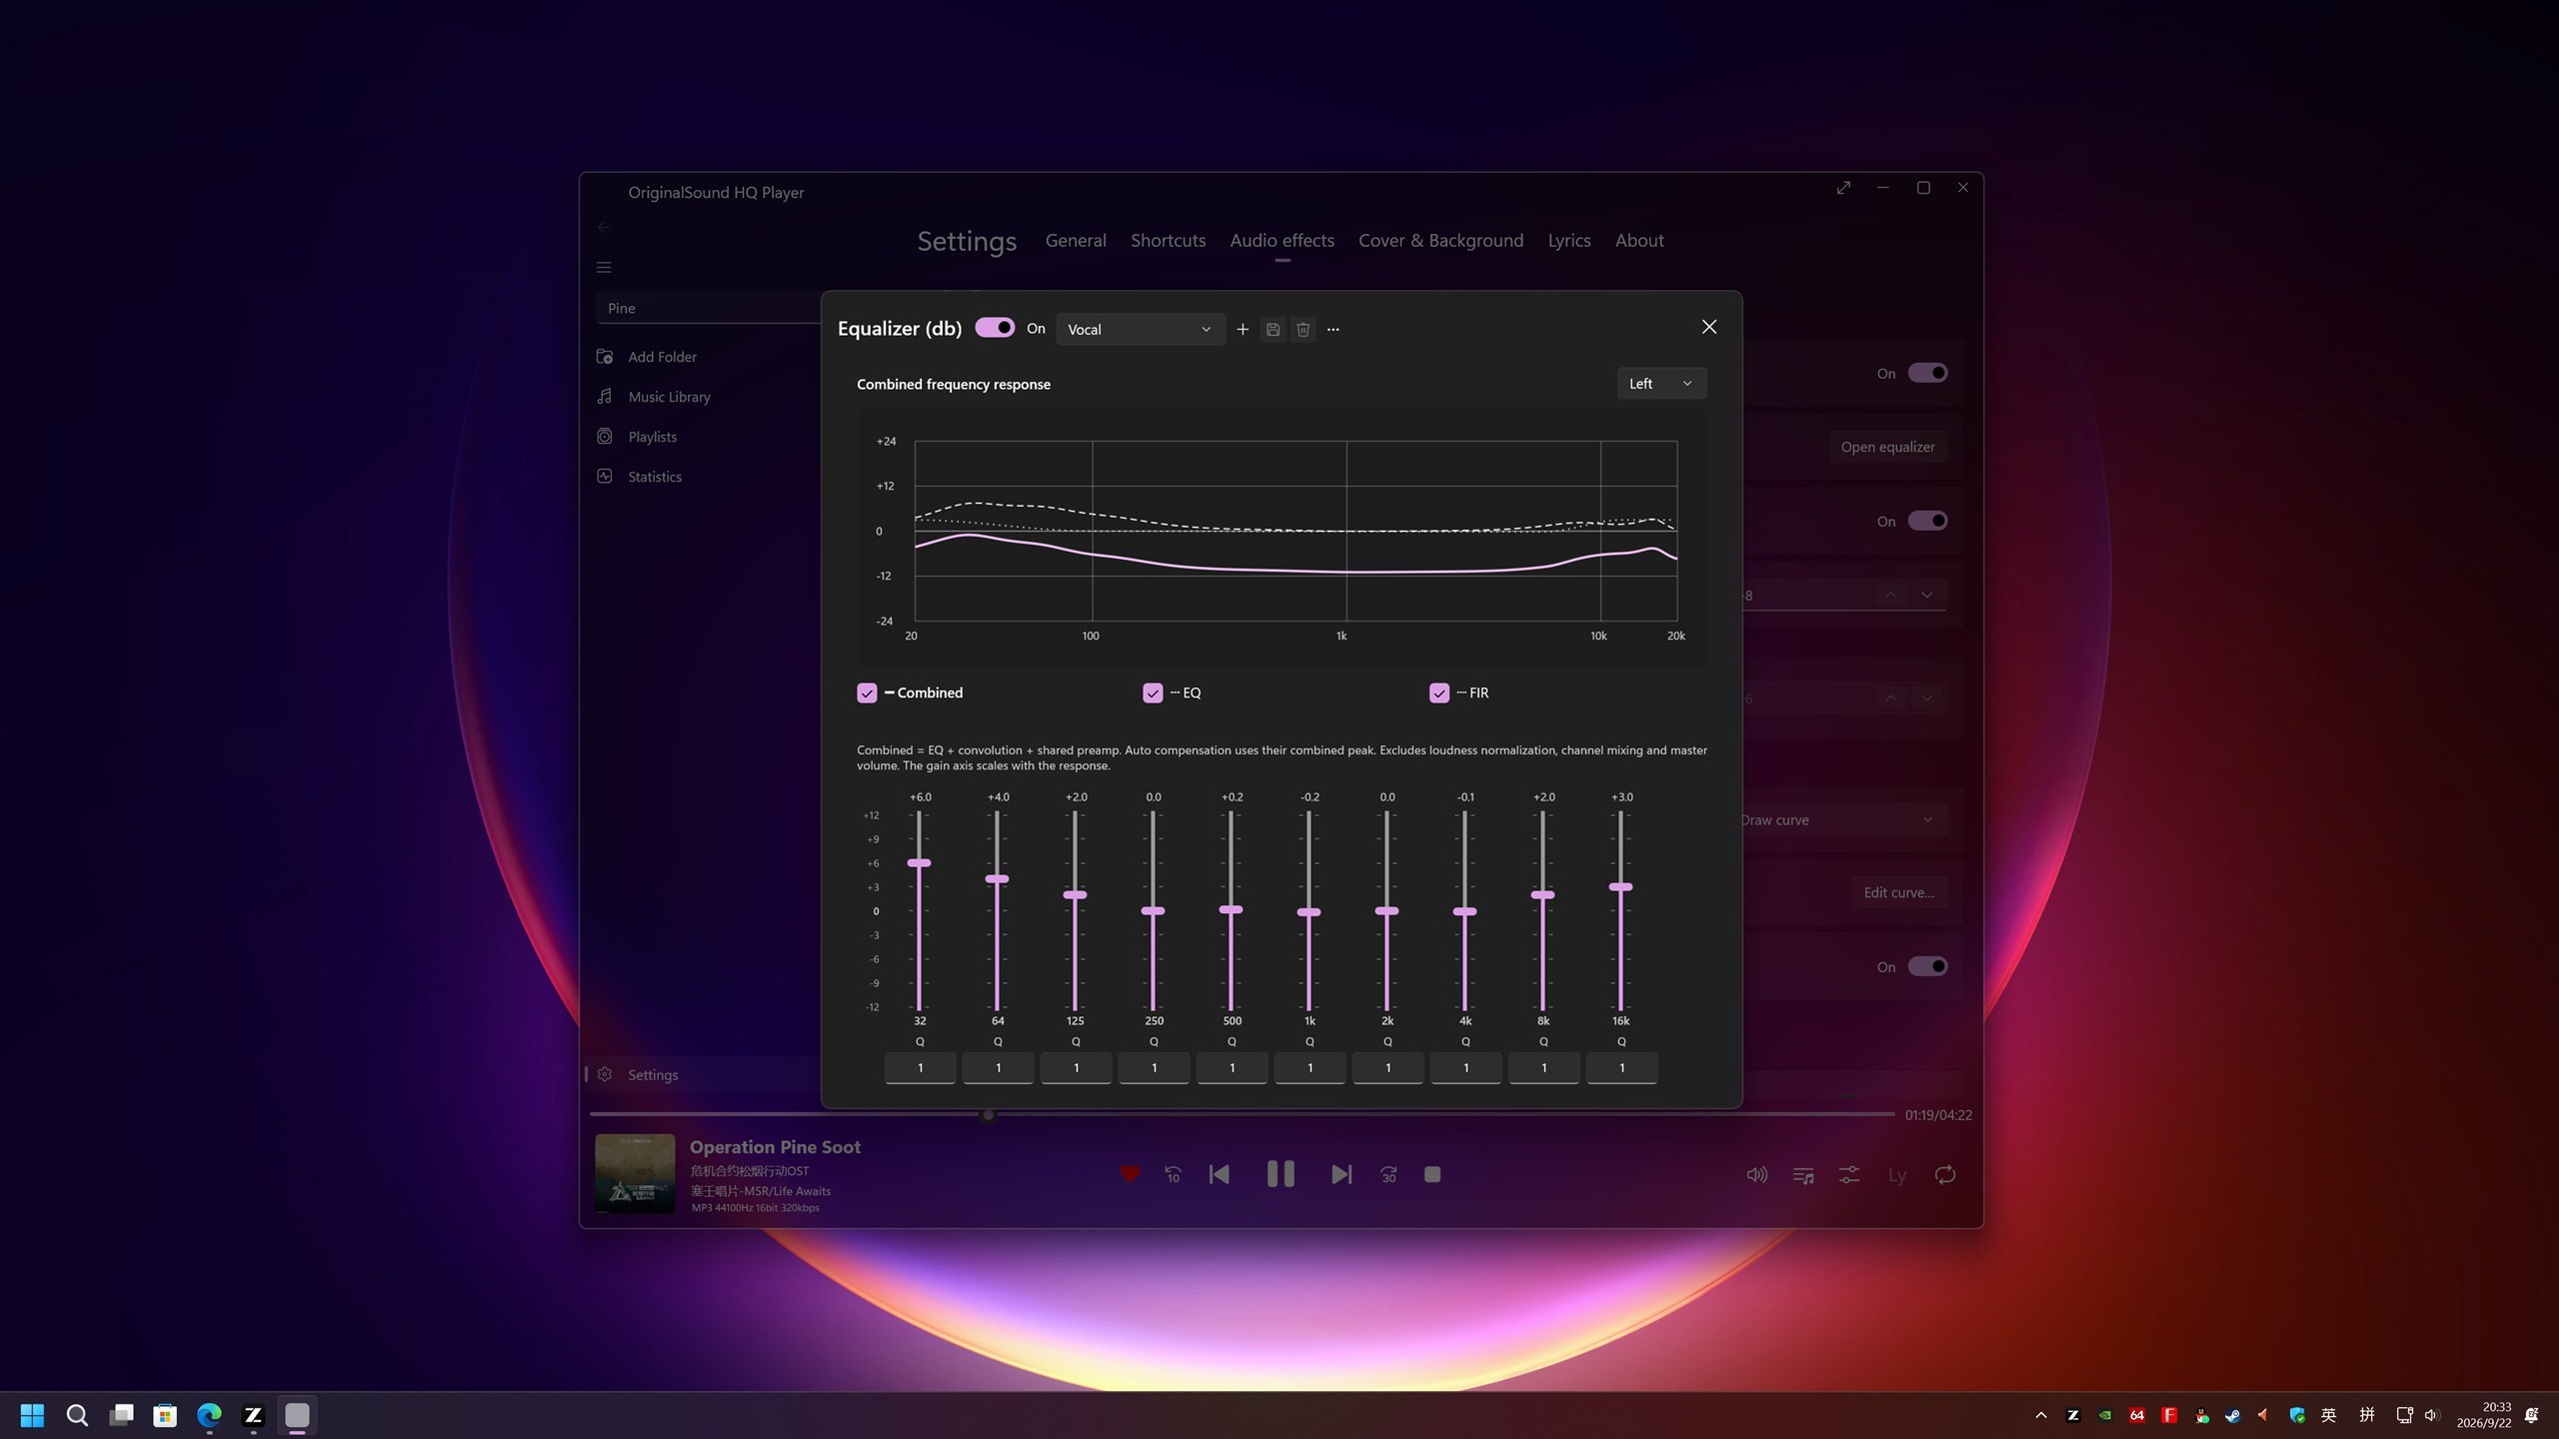Click the down arrow stepper near value 8
This screenshot has height=1439, width=2559.
coord(1926,595)
